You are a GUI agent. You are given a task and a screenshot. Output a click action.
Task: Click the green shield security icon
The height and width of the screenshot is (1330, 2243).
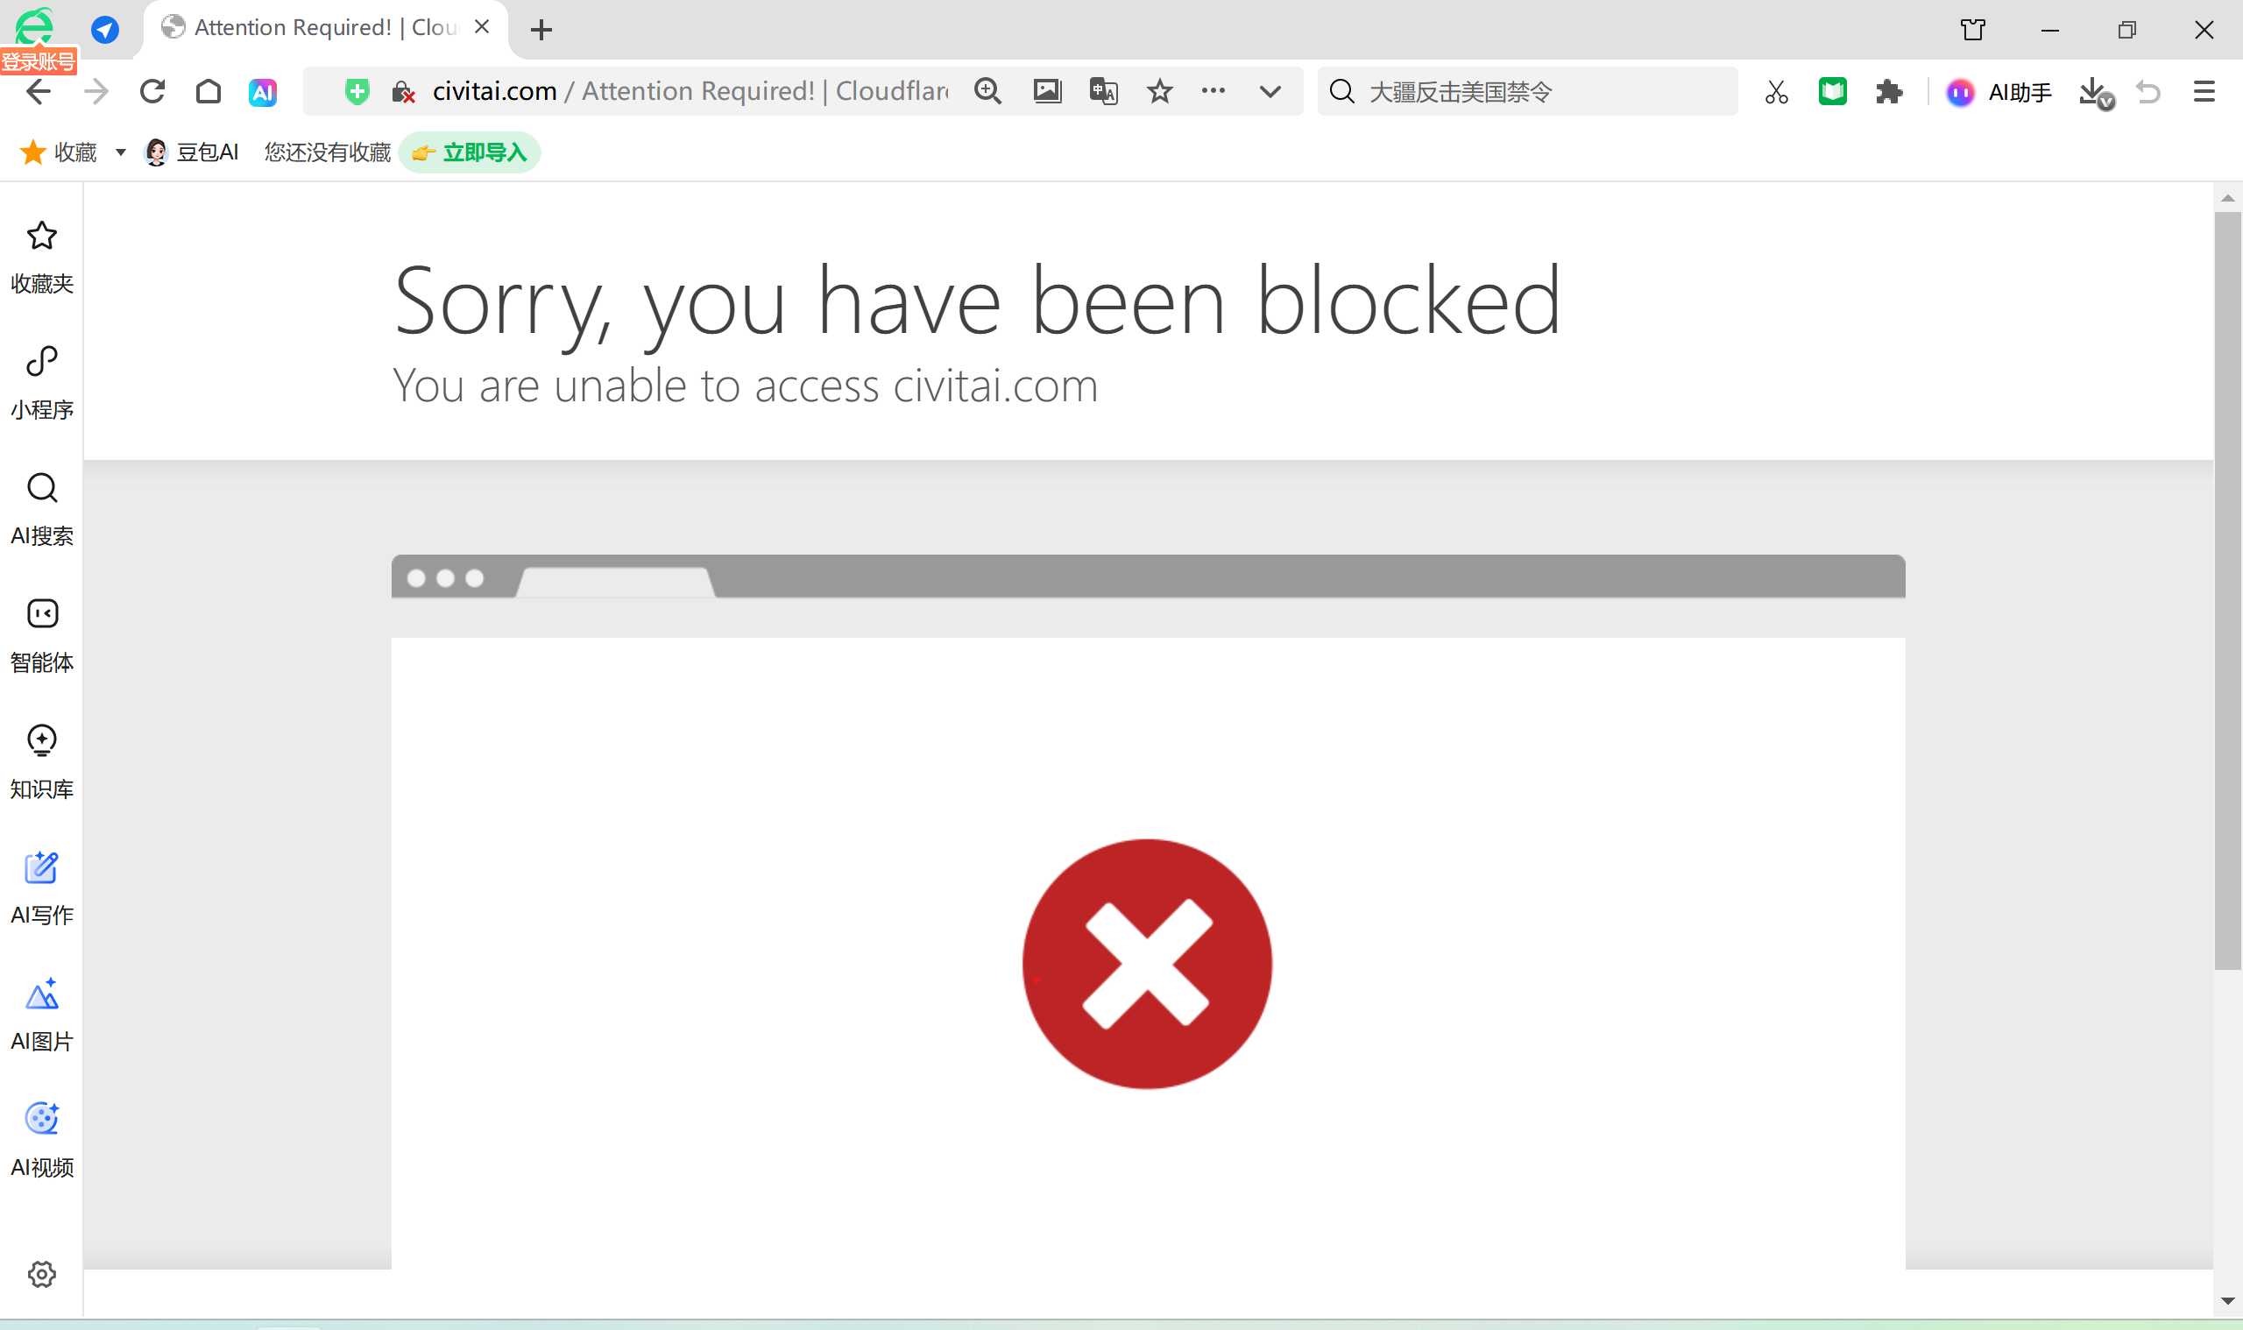tap(357, 91)
